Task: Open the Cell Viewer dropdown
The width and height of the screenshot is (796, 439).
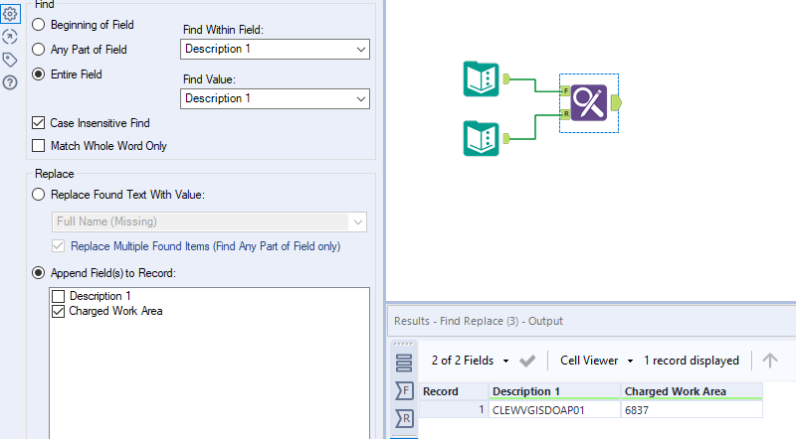Action: point(597,361)
